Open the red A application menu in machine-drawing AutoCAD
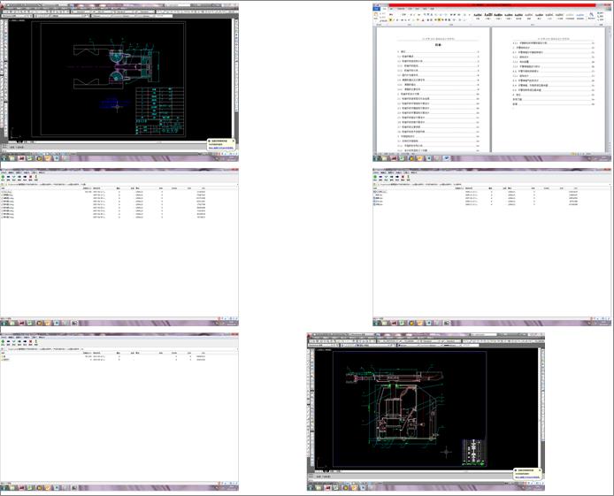This screenshot has width=614, height=496. coord(310,336)
